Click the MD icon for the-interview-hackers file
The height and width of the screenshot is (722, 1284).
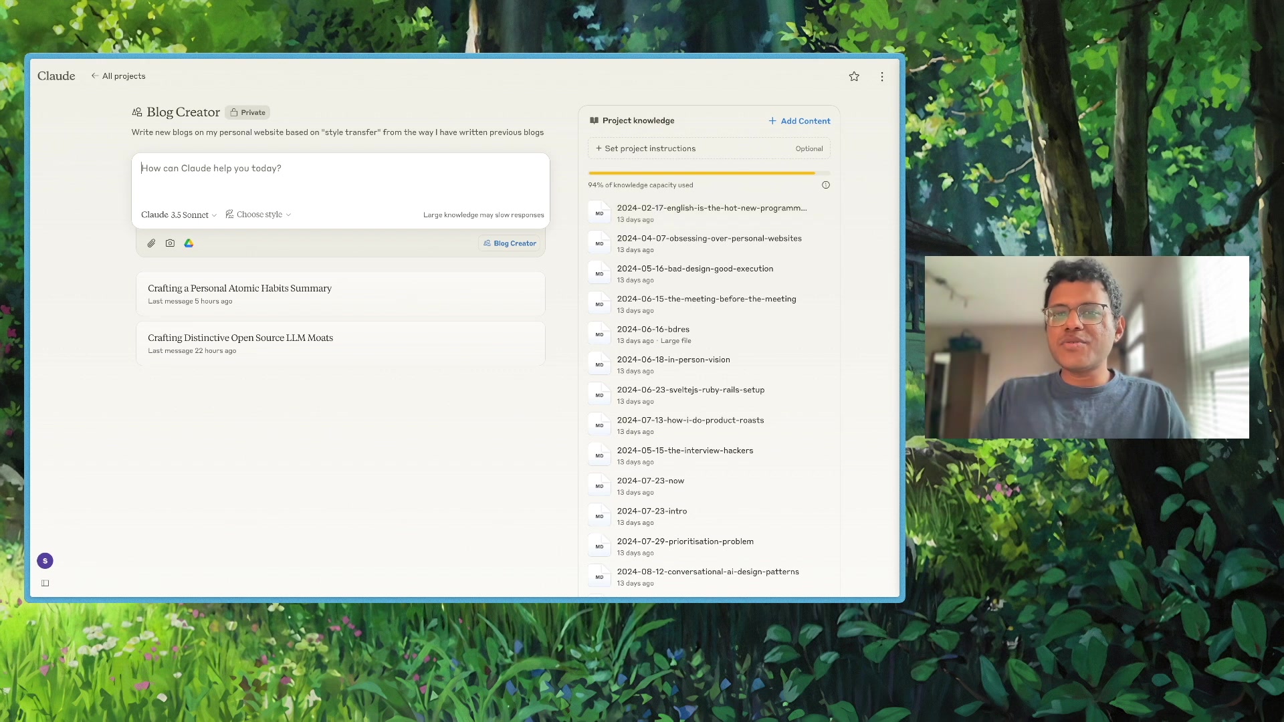(599, 455)
